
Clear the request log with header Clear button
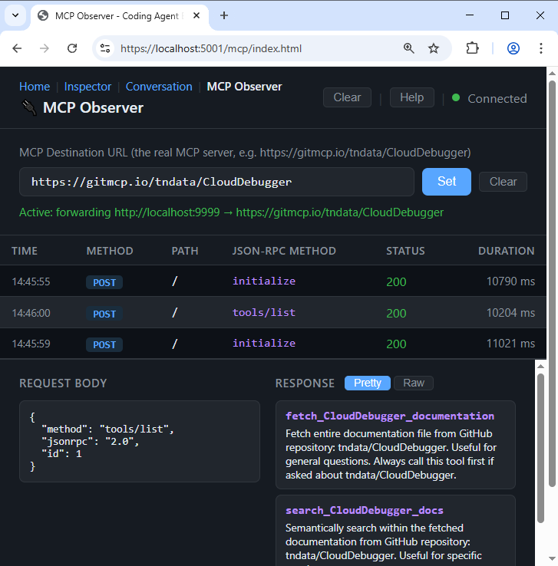[x=347, y=97]
